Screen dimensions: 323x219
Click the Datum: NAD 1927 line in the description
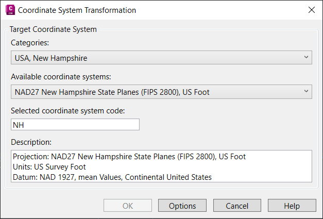click(112, 177)
